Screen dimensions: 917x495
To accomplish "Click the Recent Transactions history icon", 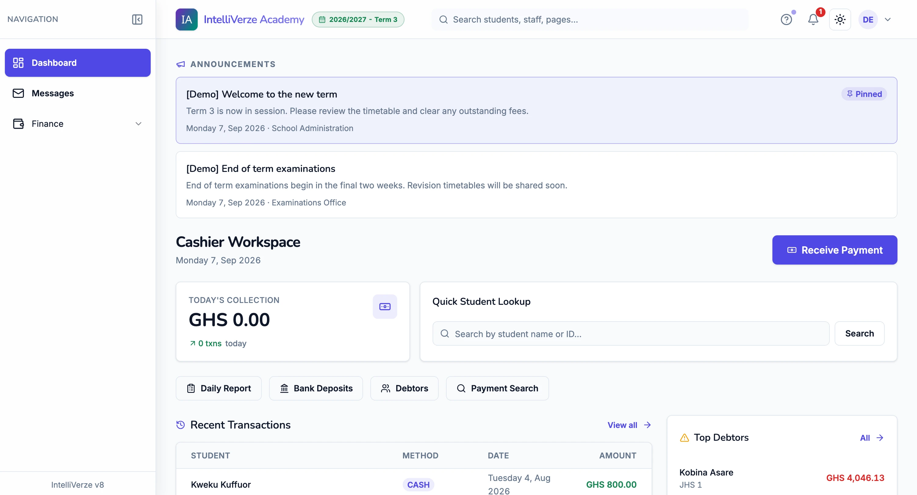I will tap(181, 425).
